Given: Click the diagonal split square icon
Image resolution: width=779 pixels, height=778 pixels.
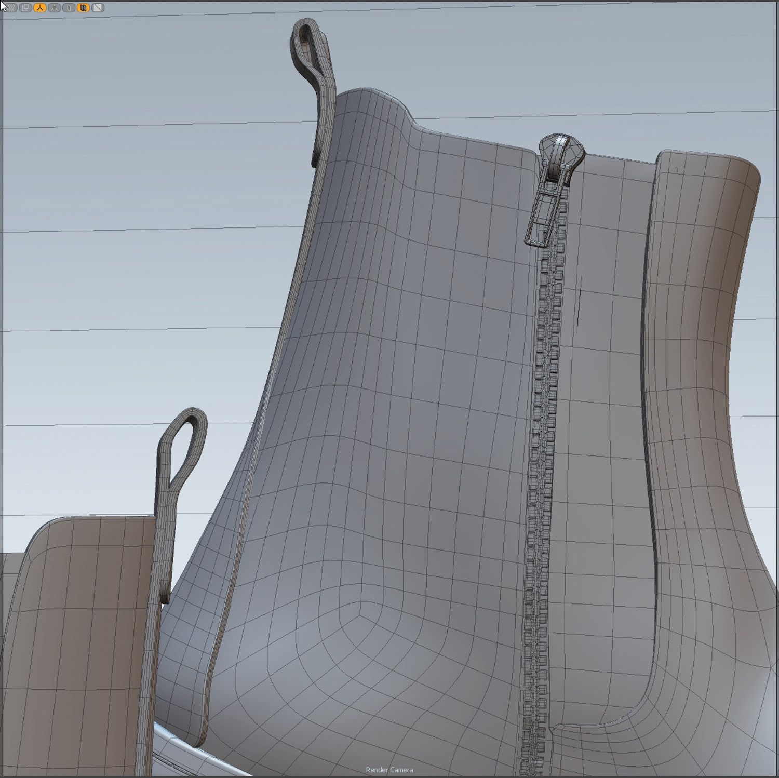Looking at the screenshot, I should pyautogui.click(x=98, y=8).
